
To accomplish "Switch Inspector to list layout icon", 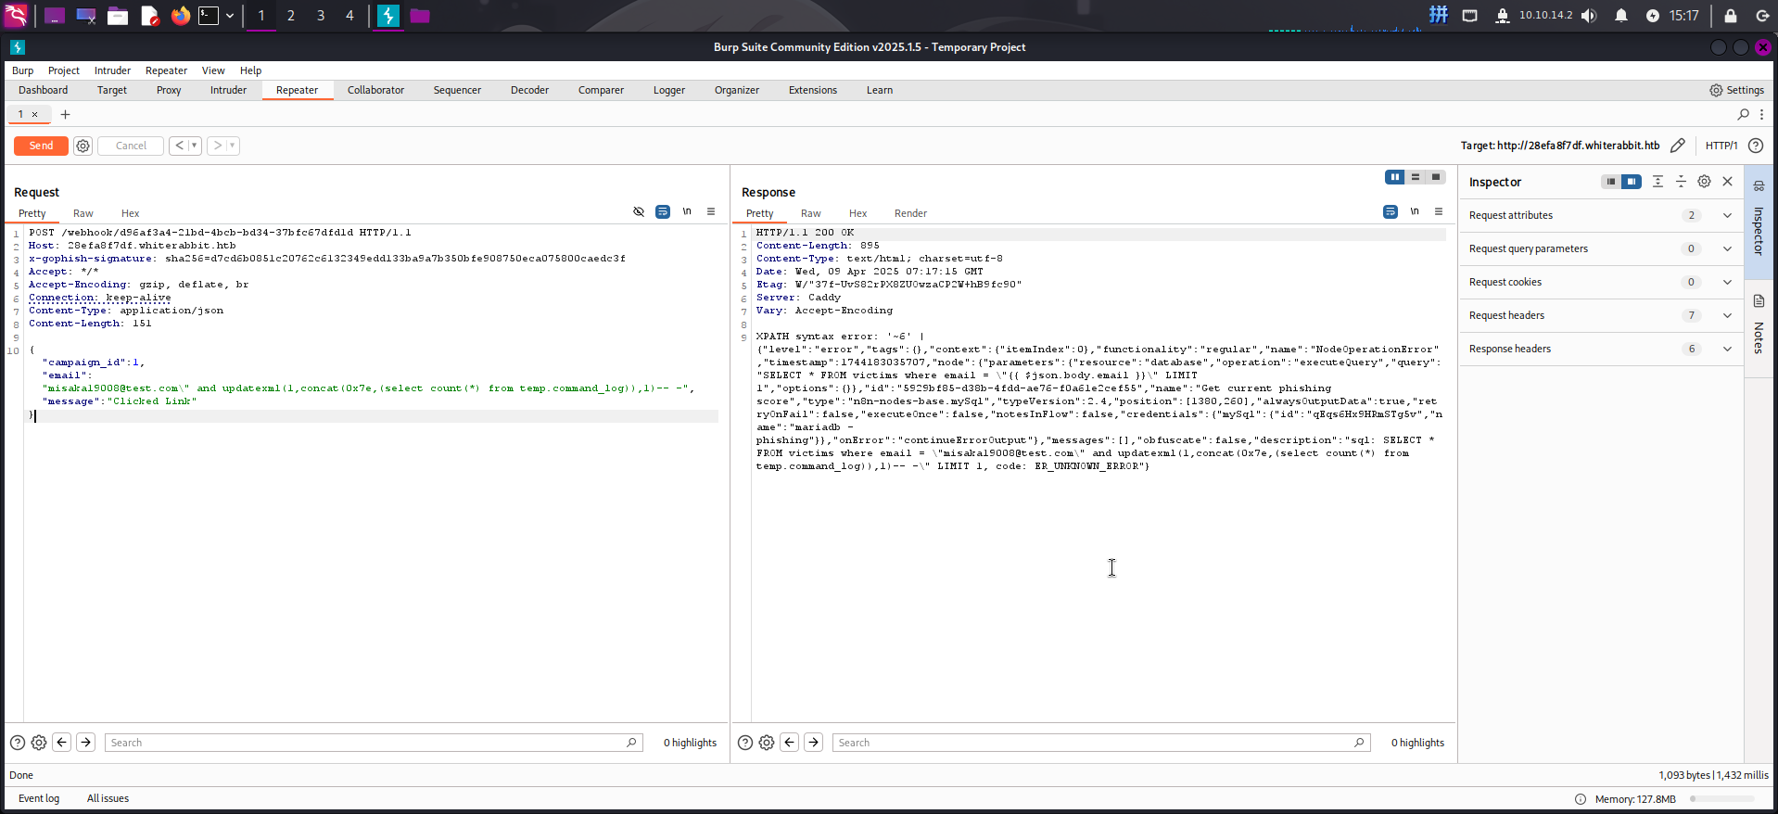I will (1611, 182).
